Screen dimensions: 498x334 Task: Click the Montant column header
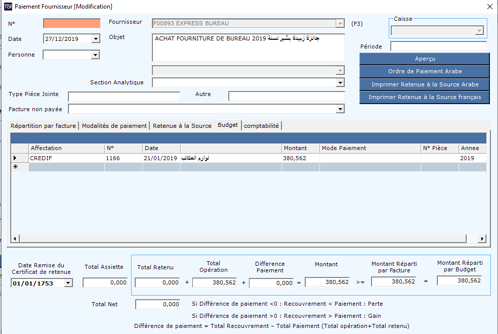click(301, 148)
